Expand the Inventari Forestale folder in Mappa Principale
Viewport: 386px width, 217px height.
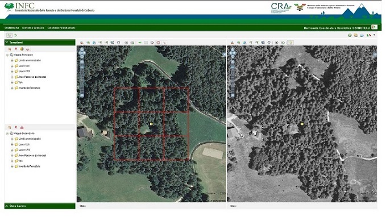click(x=12, y=88)
